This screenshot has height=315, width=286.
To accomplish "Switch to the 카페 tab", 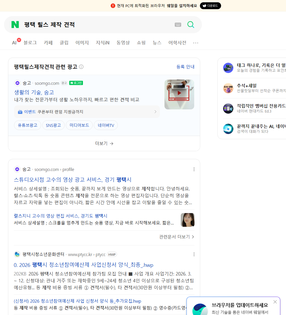I will [x=48, y=43].
